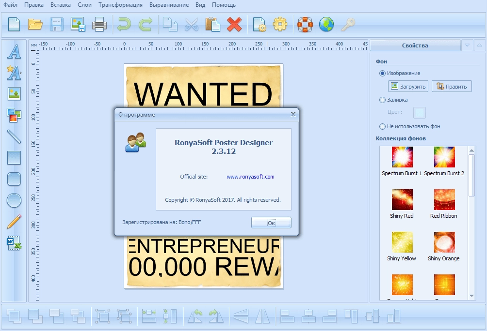487x331 pixels.
Task: Click the Copy icon in toolbar
Action: (x=170, y=24)
